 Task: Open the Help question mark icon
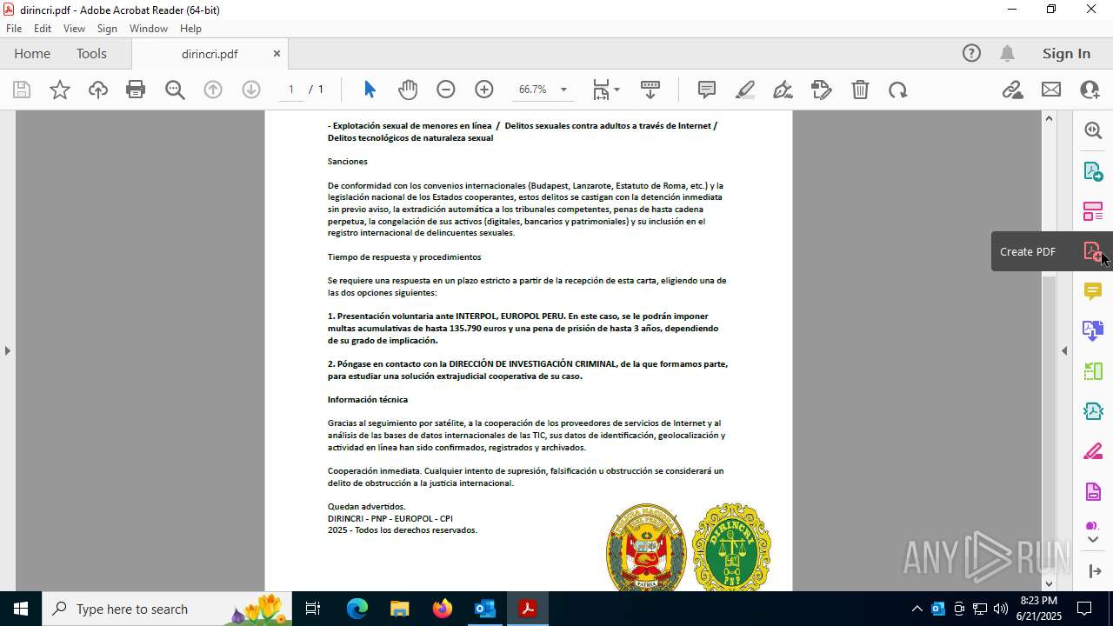click(971, 53)
